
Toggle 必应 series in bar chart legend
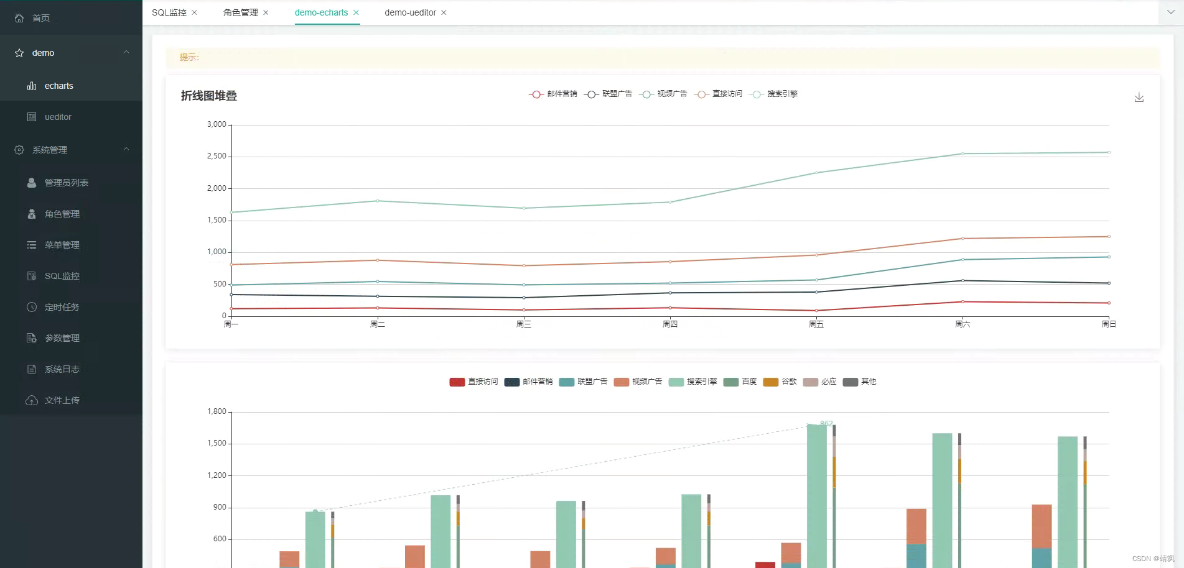coord(820,382)
